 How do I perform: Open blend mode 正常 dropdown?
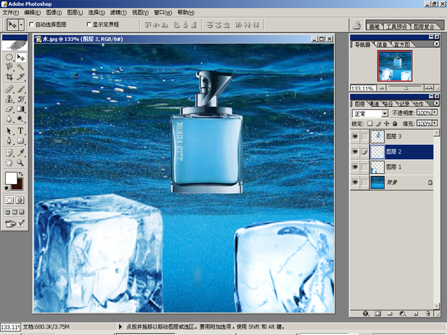click(384, 113)
